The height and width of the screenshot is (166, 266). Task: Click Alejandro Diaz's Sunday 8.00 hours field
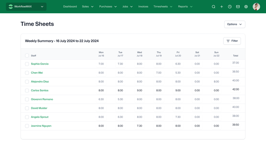[216, 82]
